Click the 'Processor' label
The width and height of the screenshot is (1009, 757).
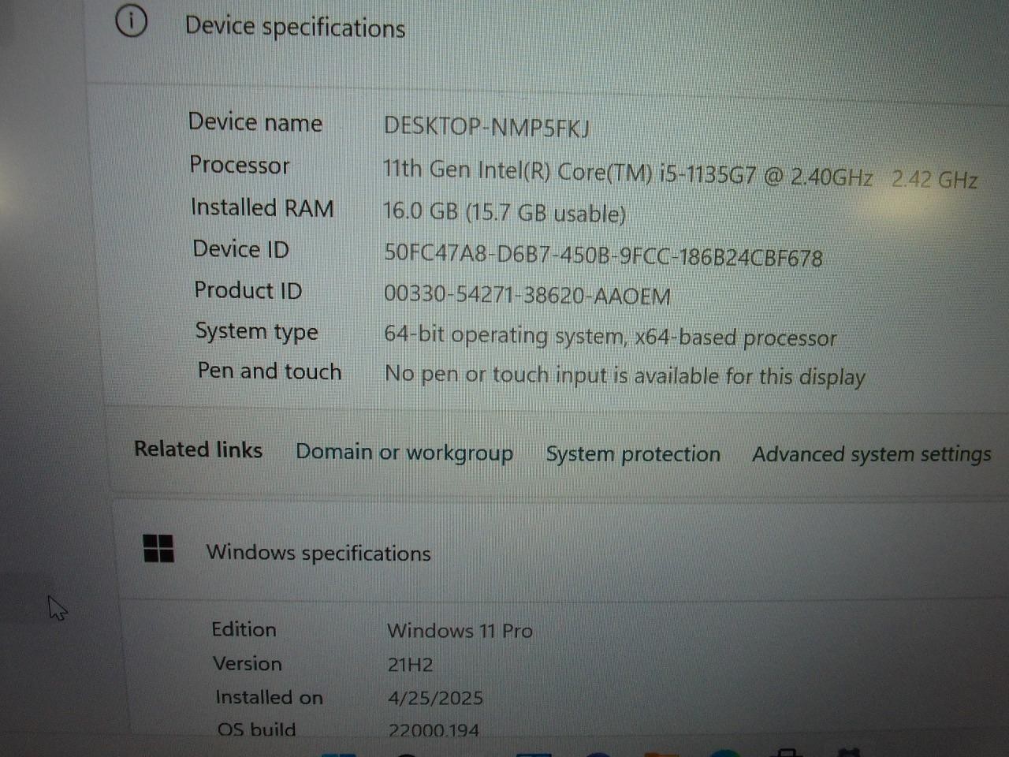coord(240,165)
